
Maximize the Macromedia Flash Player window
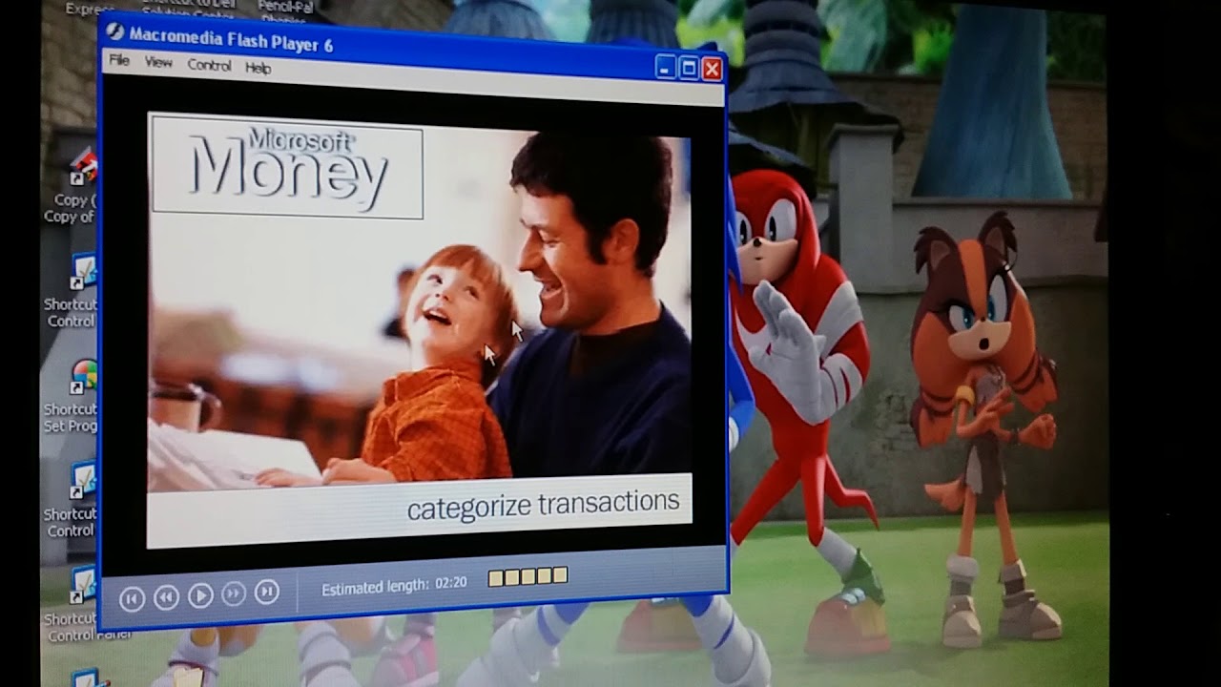pos(689,68)
